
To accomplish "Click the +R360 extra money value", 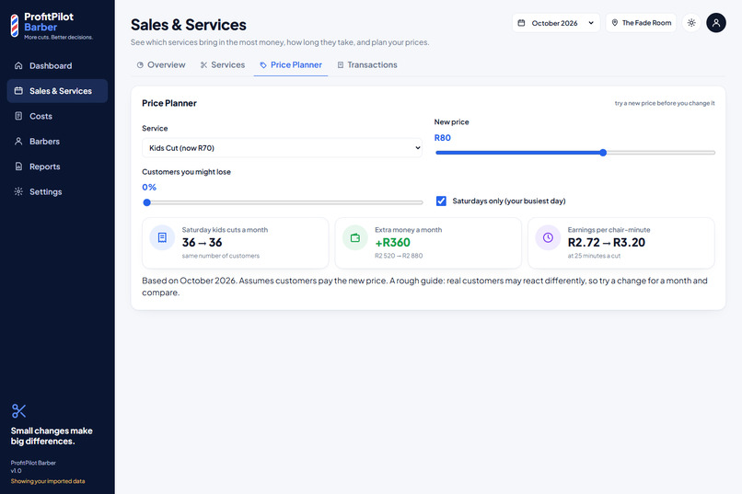I will [393, 243].
